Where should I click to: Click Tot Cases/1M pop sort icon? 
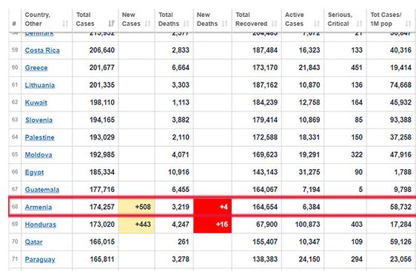tap(408, 24)
